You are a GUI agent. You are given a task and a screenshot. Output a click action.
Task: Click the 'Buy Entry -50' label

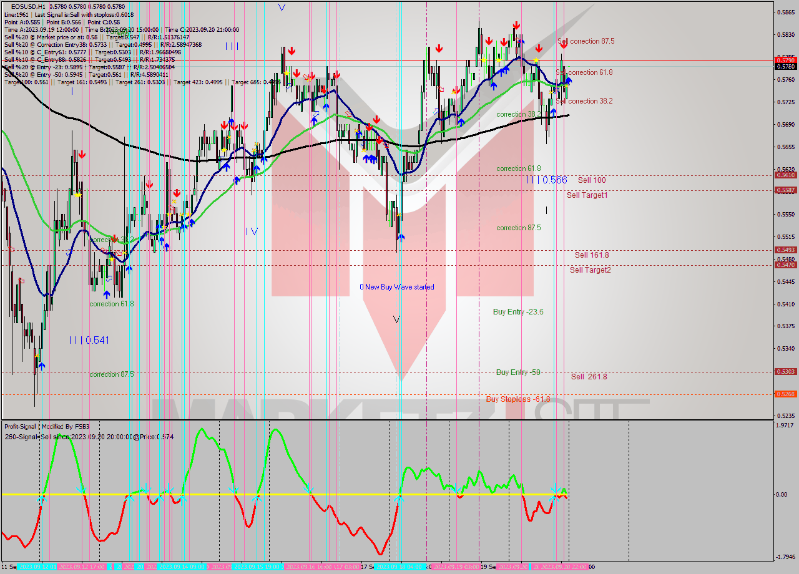pos(518,372)
